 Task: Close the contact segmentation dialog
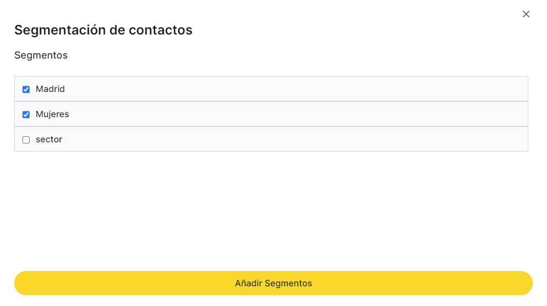coord(526,14)
